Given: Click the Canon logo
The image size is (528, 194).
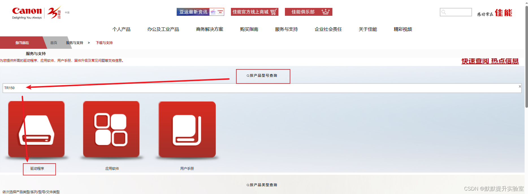Looking at the screenshot, I should (x=27, y=13).
